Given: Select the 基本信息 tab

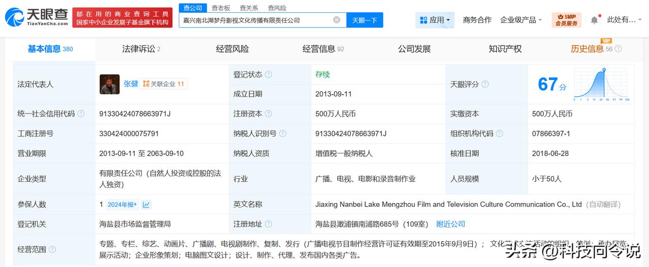Looking at the screenshot, I should (50, 49).
